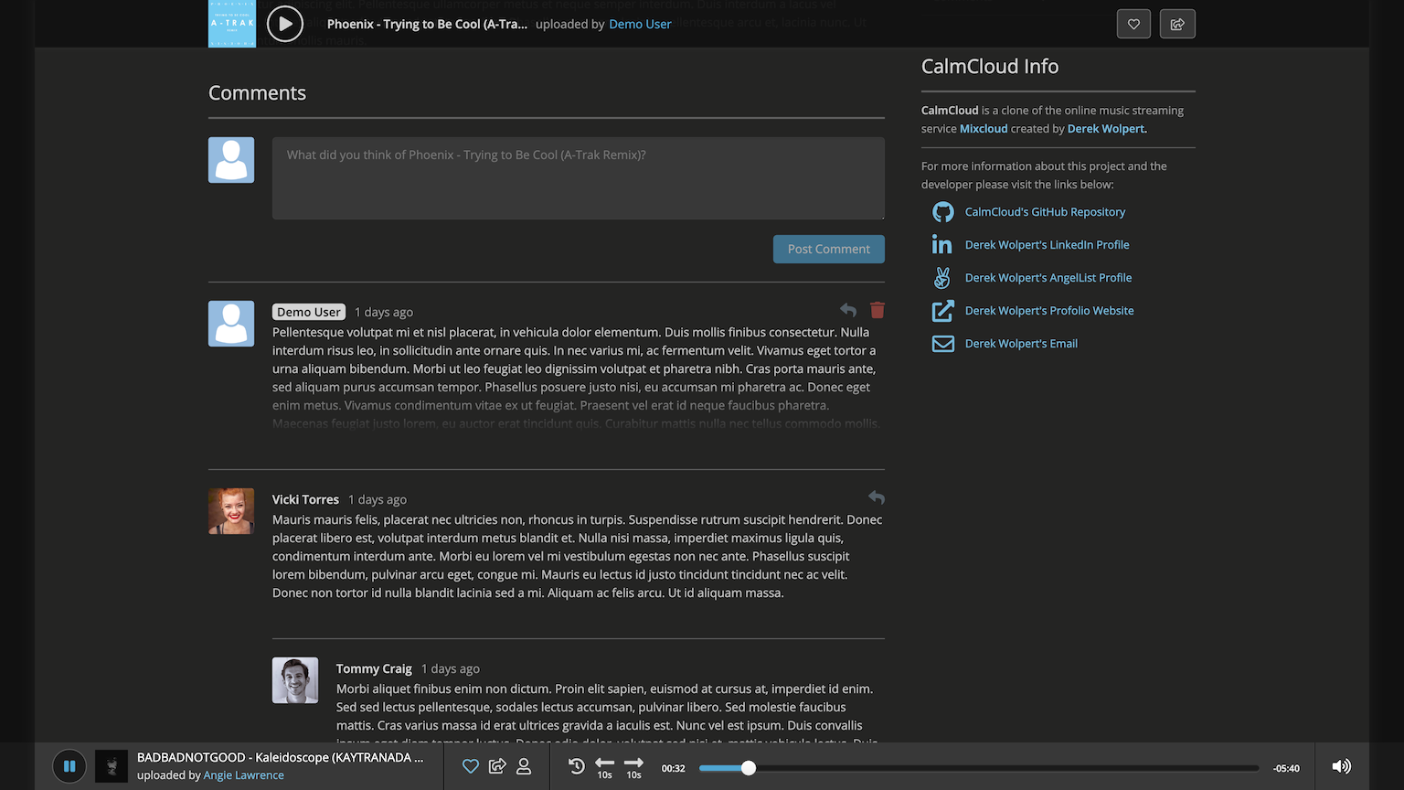The width and height of the screenshot is (1404, 790).
Task: Click the CalmCloud Info heading
Action: [x=990, y=67]
